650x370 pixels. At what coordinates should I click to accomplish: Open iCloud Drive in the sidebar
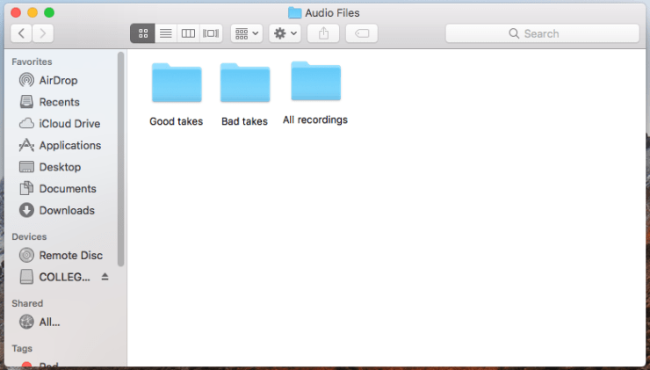pos(69,124)
